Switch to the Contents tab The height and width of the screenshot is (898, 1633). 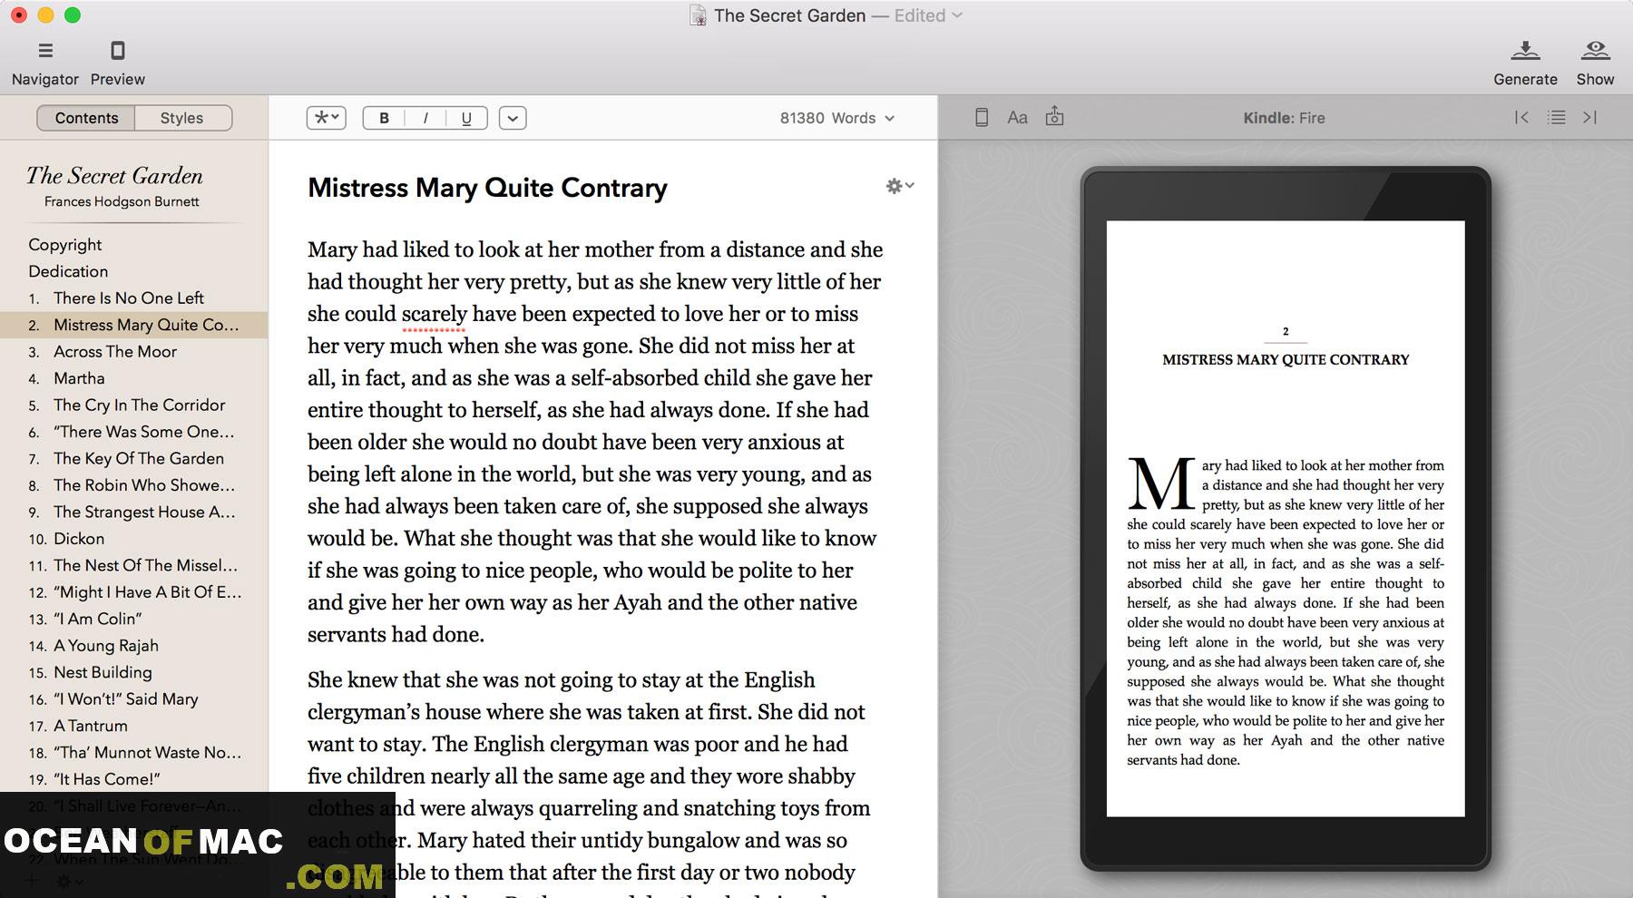click(86, 118)
